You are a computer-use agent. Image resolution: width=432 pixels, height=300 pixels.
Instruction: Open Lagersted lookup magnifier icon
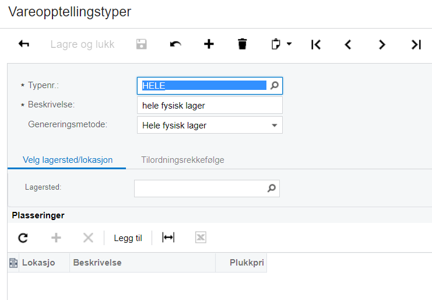[272, 189]
